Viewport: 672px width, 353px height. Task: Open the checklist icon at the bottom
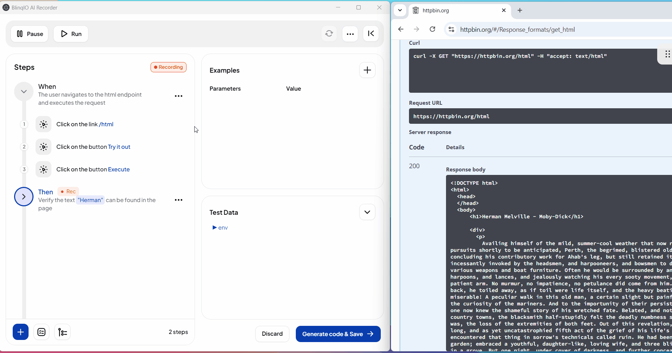(42, 332)
